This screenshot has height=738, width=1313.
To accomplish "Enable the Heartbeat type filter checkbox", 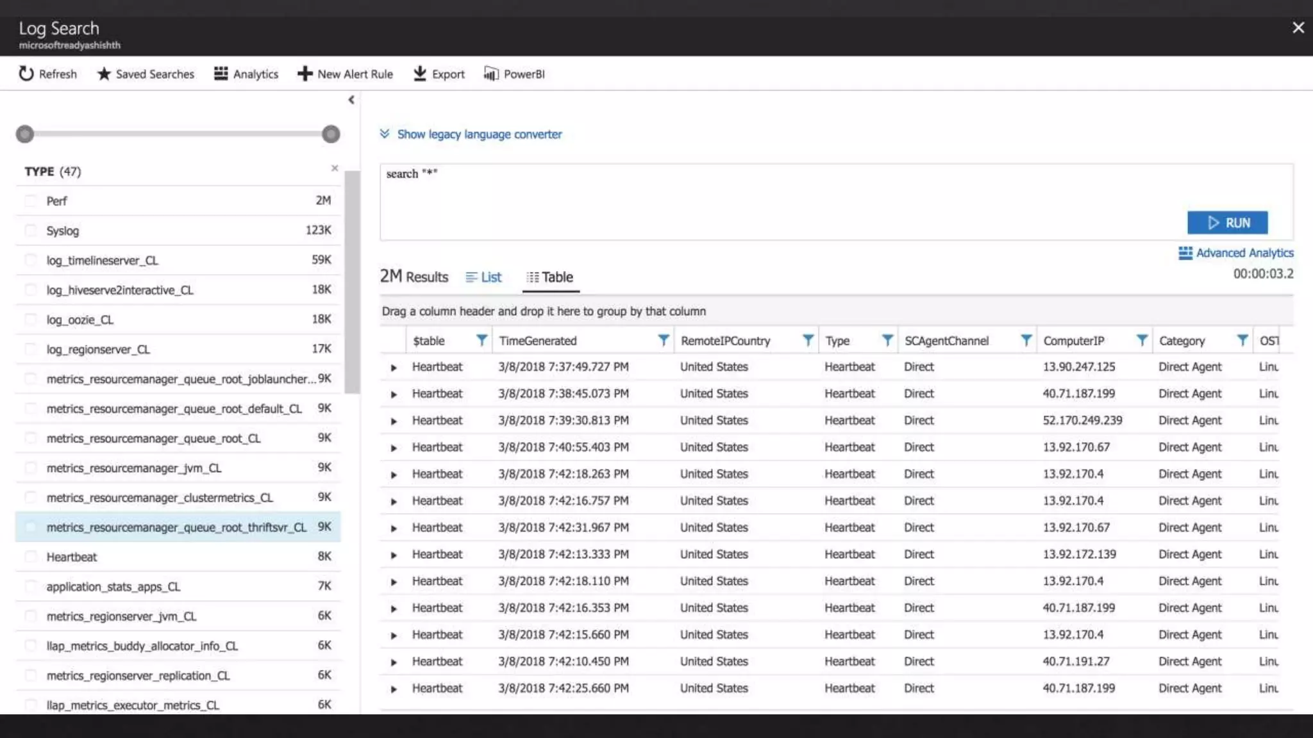I will point(30,557).
